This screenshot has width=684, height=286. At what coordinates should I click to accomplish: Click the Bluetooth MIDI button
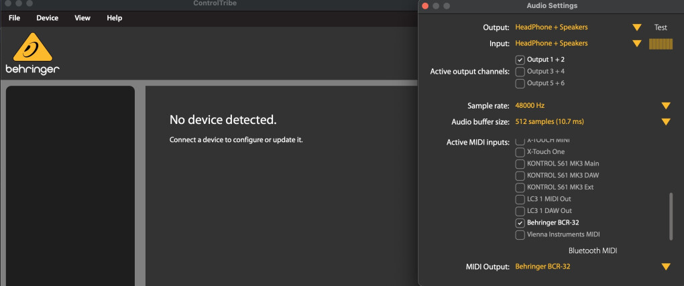coord(593,251)
